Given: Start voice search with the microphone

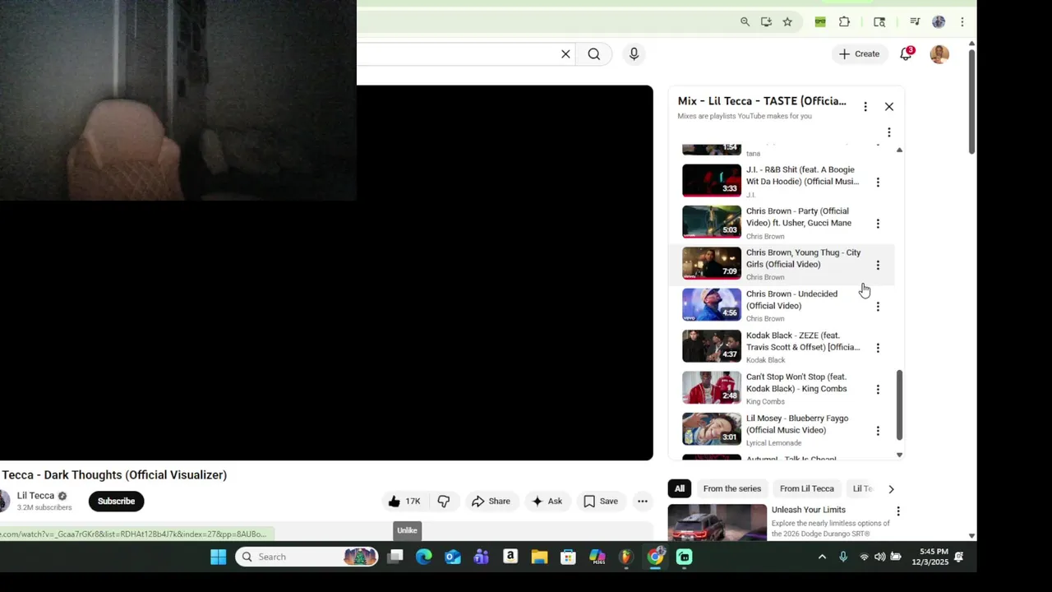Looking at the screenshot, I should point(634,54).
